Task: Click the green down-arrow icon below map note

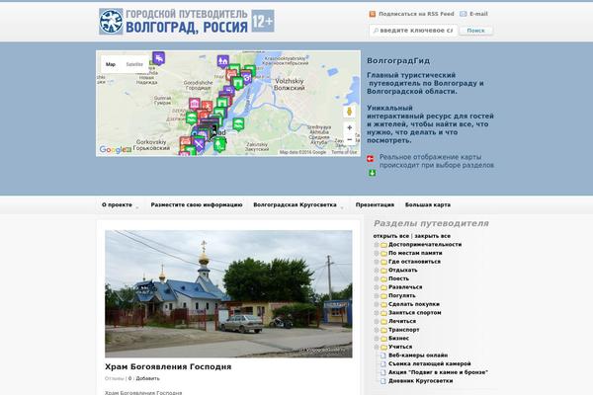Action: (x=373, y=173)
